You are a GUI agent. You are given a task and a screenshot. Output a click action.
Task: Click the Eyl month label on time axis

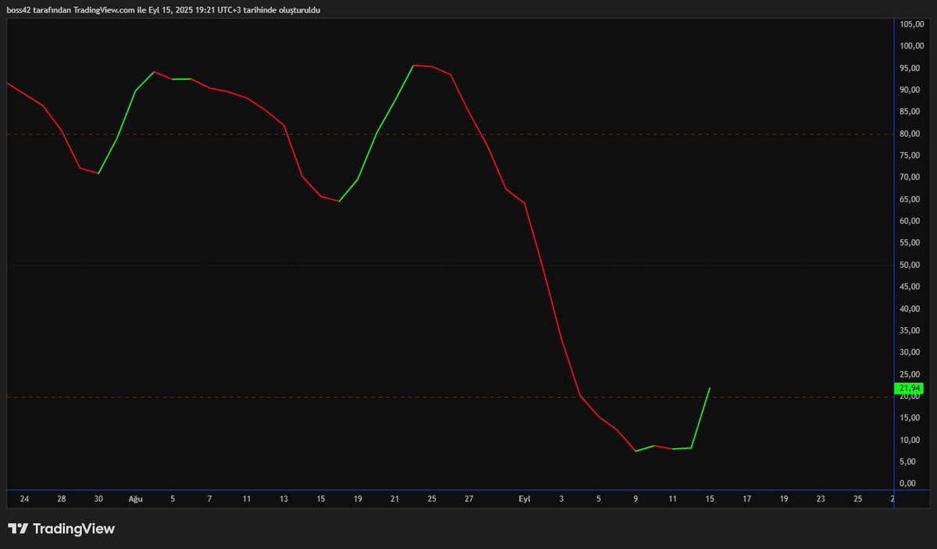525,498
